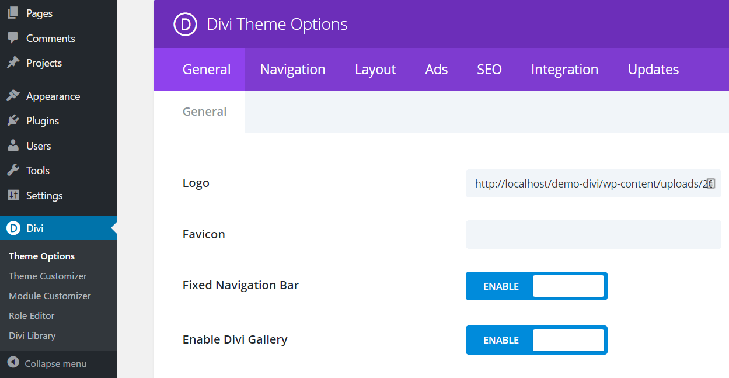
Task: Click the Settings sliders icon
Action: pyautogui.click(x=13, y=195)
